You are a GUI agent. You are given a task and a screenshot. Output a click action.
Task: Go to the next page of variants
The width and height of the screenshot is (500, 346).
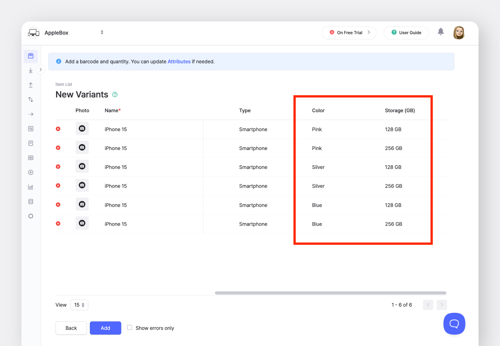tap(442, 305)
